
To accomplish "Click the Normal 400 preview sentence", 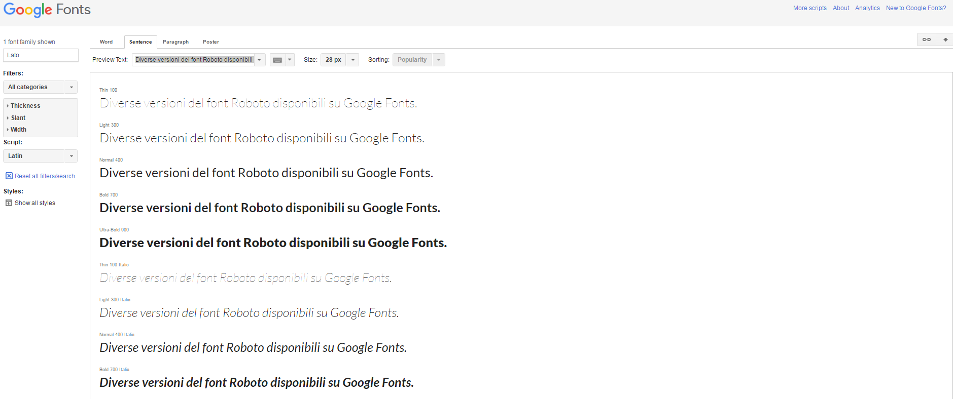I will tap(266, 173).
